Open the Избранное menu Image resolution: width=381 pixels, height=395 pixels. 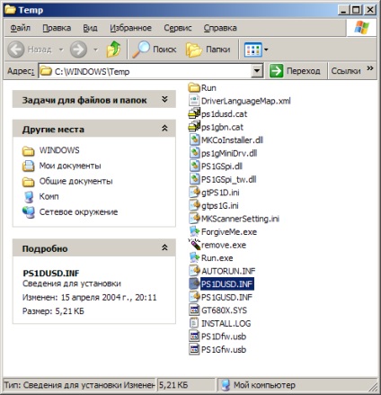pyautogui.click(x=130, y=28)
